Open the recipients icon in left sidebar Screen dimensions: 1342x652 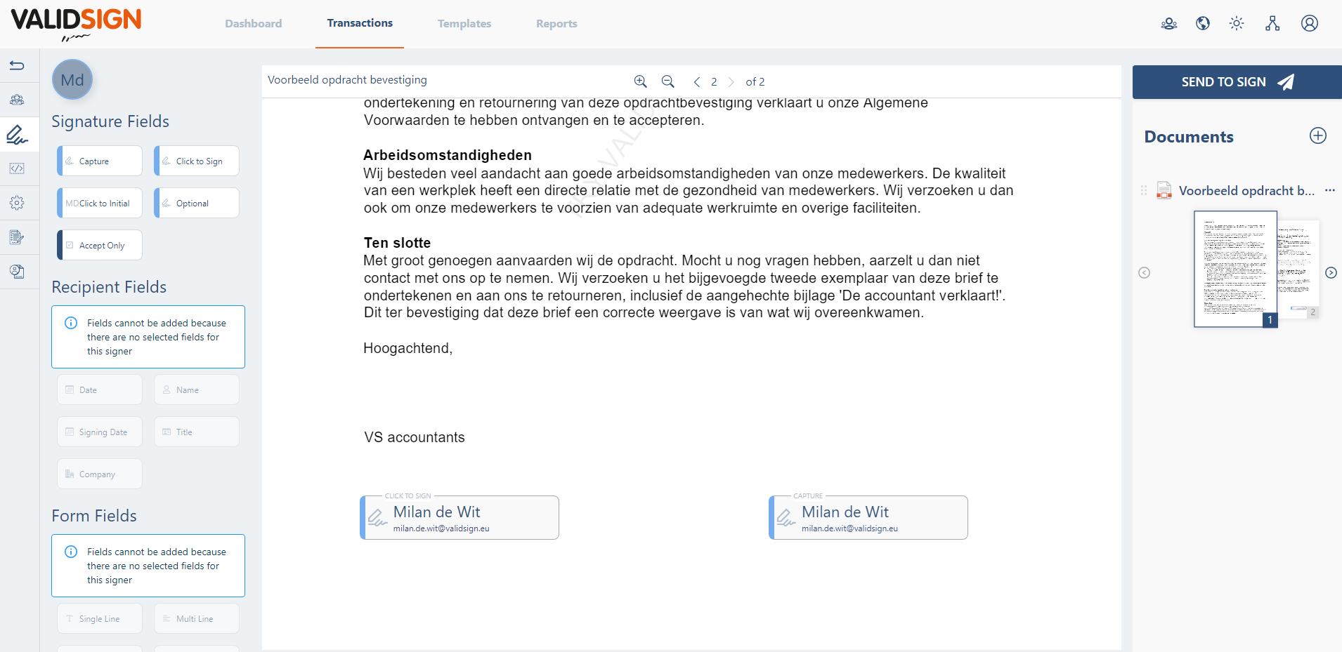(17, 100)
